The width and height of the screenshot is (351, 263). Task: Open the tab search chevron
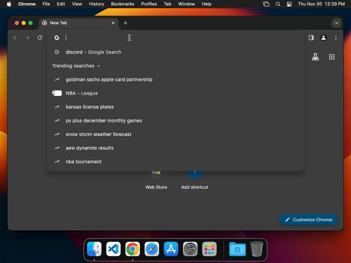337,23
